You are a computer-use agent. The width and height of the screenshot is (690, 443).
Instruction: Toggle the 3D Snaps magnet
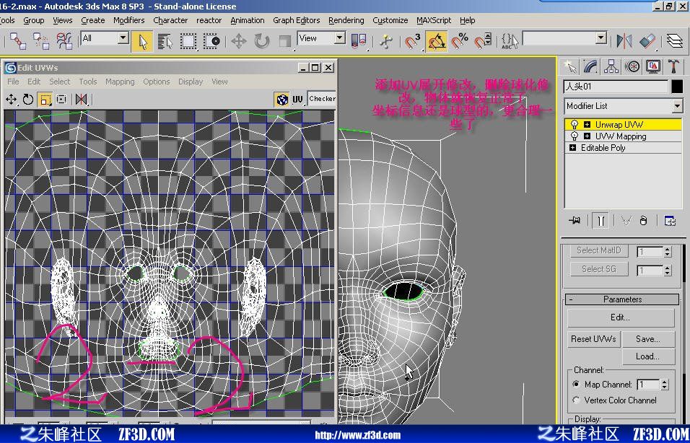413,42
